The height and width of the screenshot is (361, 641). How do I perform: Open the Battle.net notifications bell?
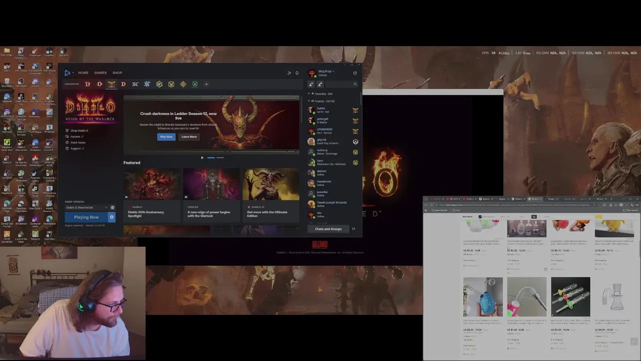click(x=297, y=73)
